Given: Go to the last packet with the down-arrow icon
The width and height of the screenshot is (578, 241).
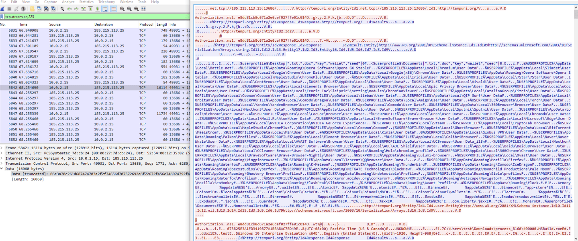Looking at the screenshot, I should tap(98, 10).
